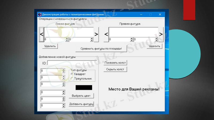Select the Квадрат radio button
This screenshot has width=214, height=120.
pos(72,74)
